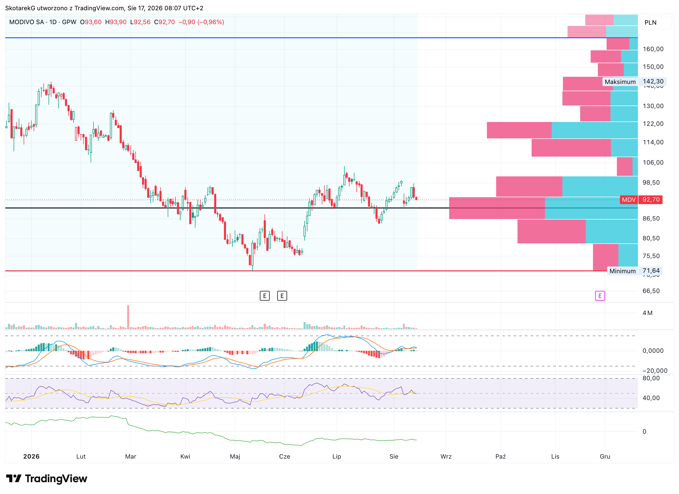Click the earlier black E earnings marker

tap(265, 296)
